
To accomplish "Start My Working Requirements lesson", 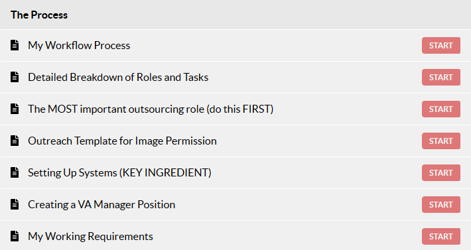I will click(x=440, y=236).
